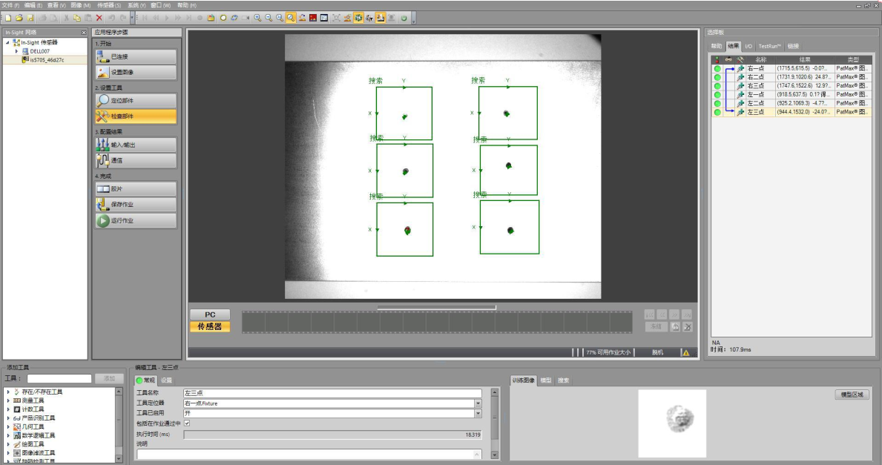Viewport: 882px width, 465px height.
Task: Click the 运行作业 run job button
Action: [136, 221]
